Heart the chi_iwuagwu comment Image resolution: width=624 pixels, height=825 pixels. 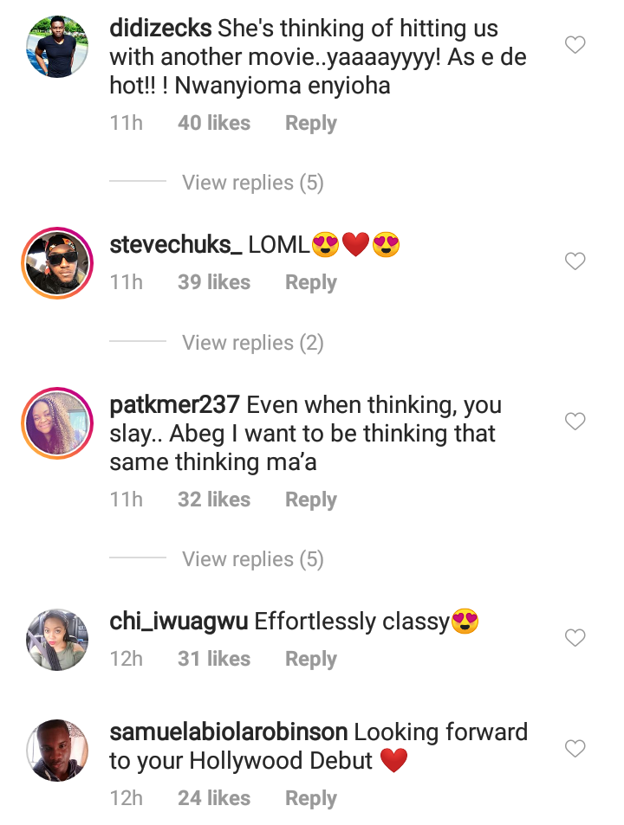(x=575, y=638)
